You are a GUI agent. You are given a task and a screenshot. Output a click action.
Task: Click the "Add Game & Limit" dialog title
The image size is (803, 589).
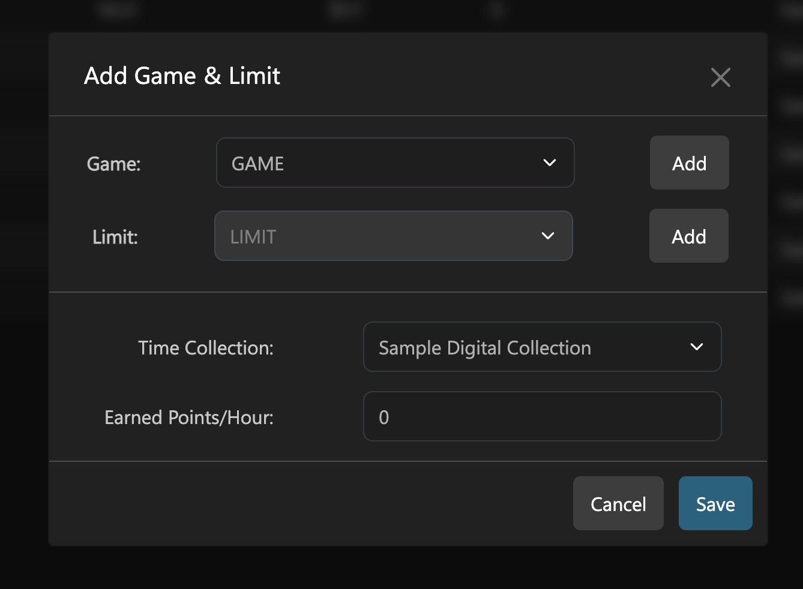click(x=182, y=76)
